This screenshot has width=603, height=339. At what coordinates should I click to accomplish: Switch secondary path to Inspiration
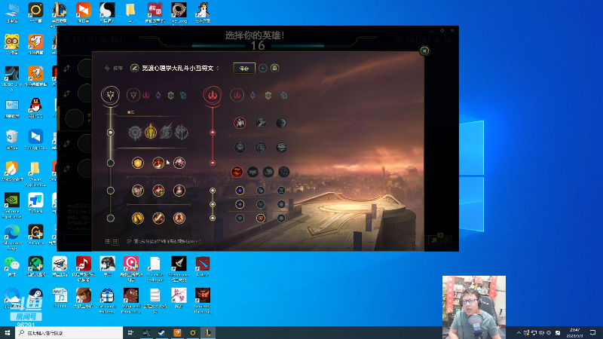tap(284, 96)
